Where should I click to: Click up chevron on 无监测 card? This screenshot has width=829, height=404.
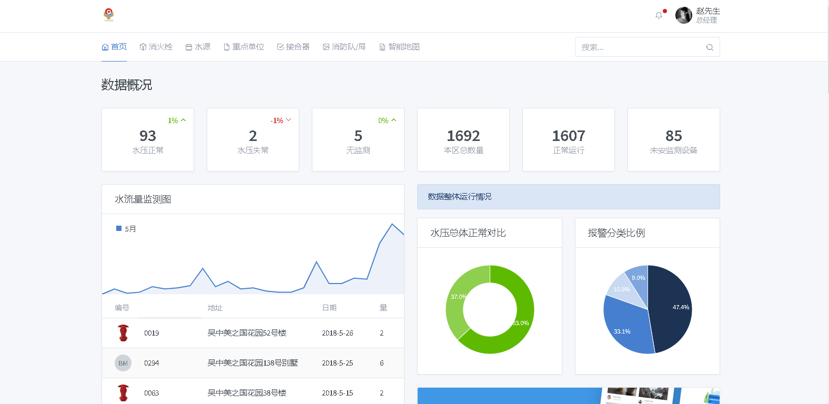pos(394,120)
